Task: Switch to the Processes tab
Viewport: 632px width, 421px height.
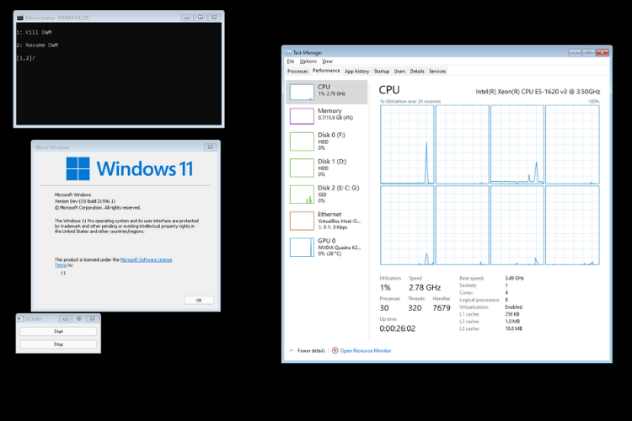Action: coord(297,72)
